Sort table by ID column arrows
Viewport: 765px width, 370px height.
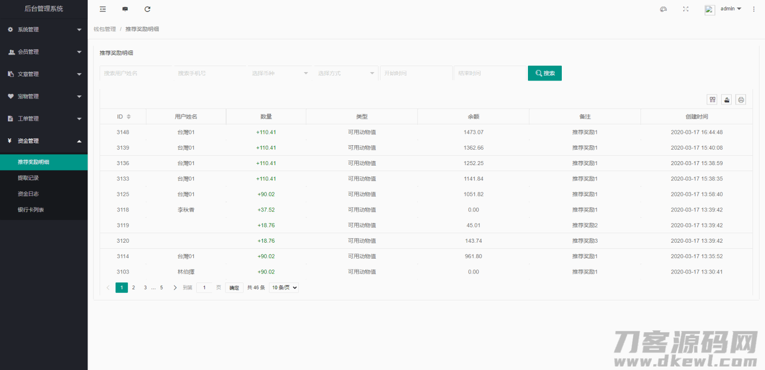[128, 116]
